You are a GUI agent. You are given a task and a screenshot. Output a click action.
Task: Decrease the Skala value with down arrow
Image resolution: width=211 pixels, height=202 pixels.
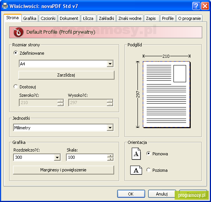point(110,159)
